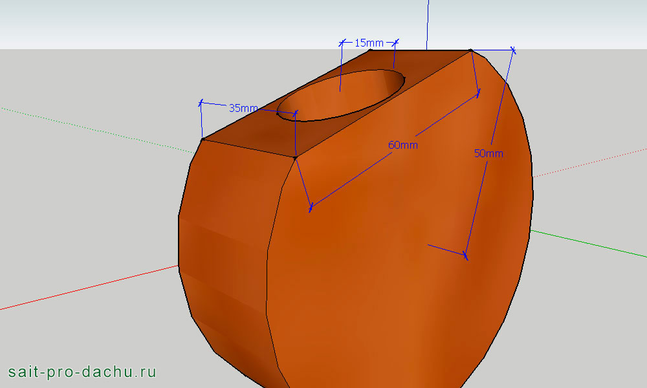
Task: Select the 35mm dimension text
Action: (243, 108)
